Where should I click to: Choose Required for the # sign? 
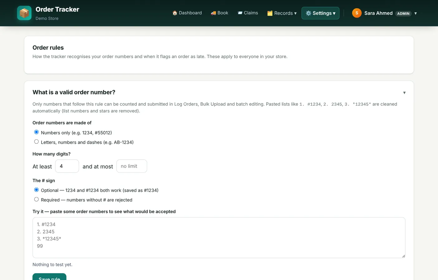37,199
